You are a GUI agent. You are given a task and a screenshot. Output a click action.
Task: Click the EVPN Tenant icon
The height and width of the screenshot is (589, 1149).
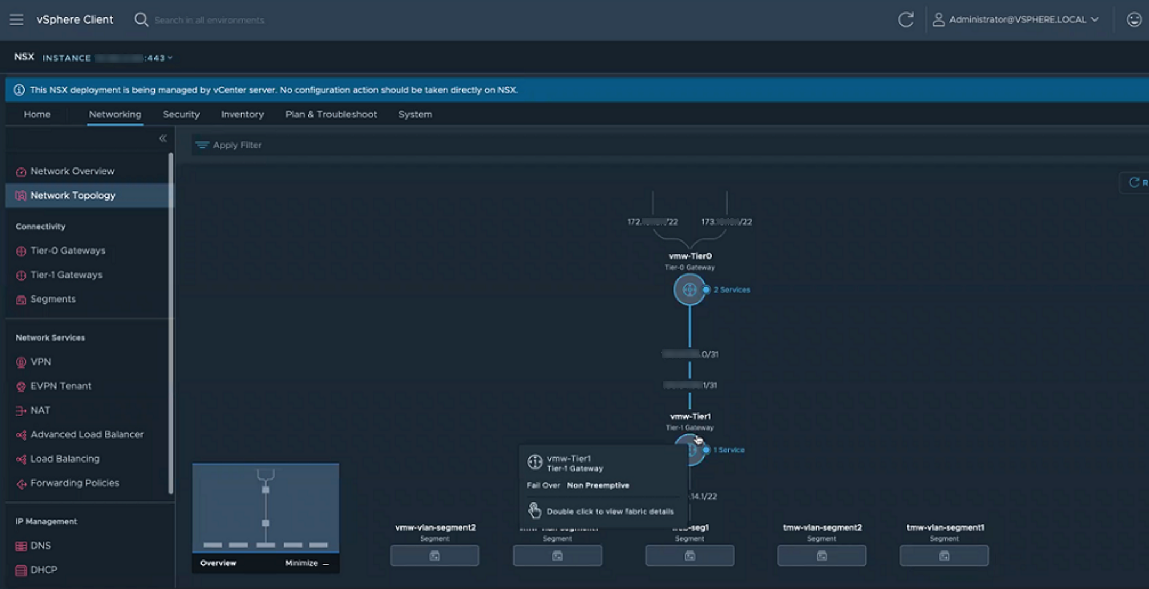(x=21, y=387)
